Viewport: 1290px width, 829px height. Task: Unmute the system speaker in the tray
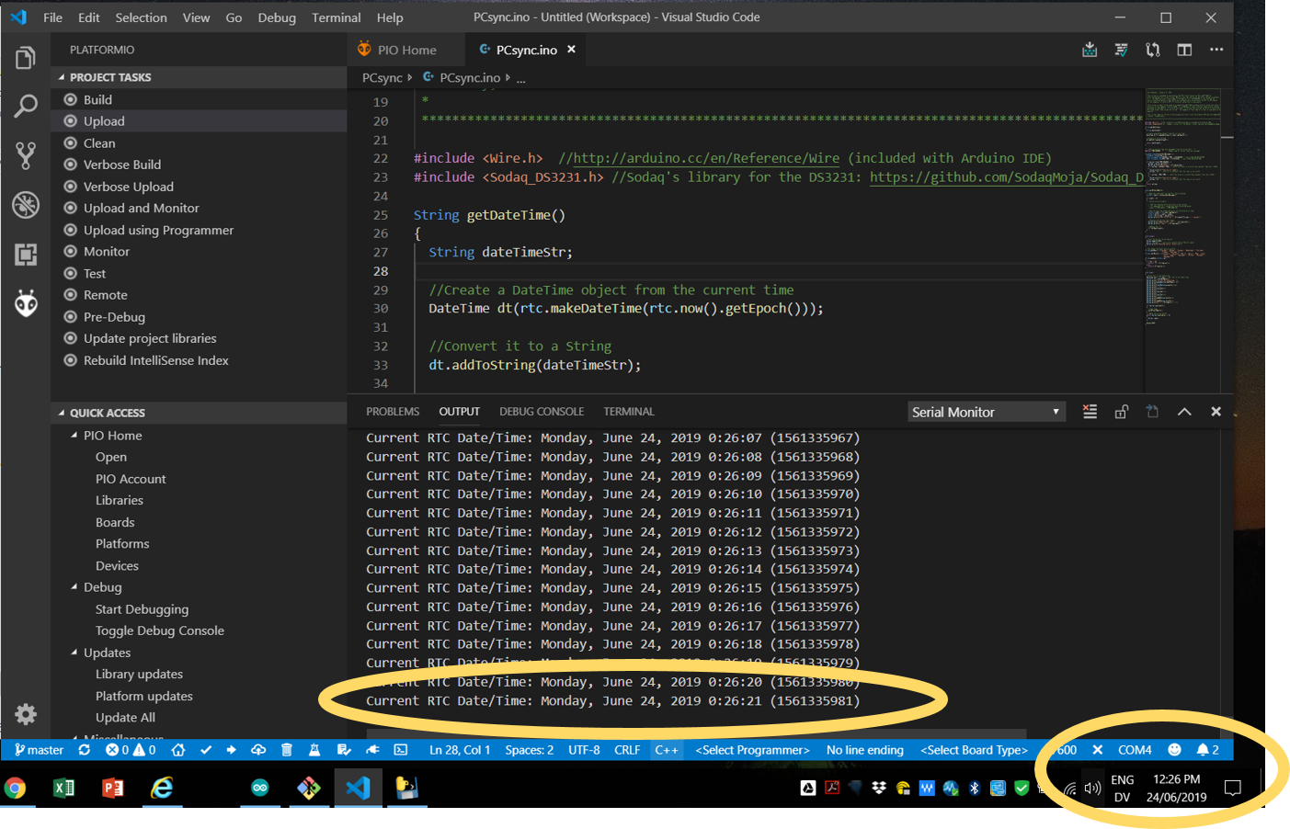click(x=1093, y=788)
